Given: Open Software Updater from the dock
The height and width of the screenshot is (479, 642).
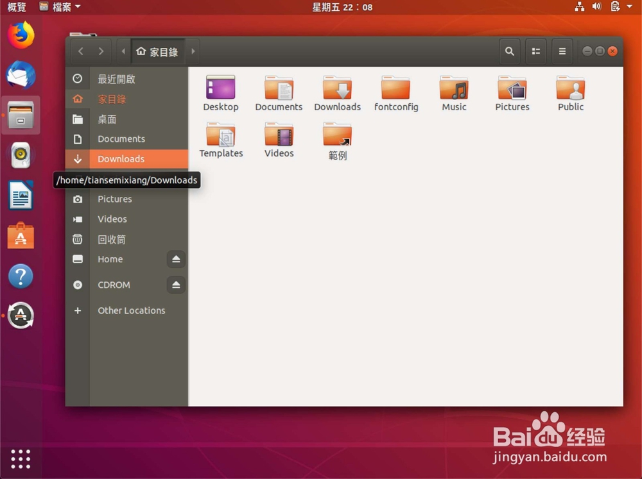Looking at the screenshot, I should (21, 315).
